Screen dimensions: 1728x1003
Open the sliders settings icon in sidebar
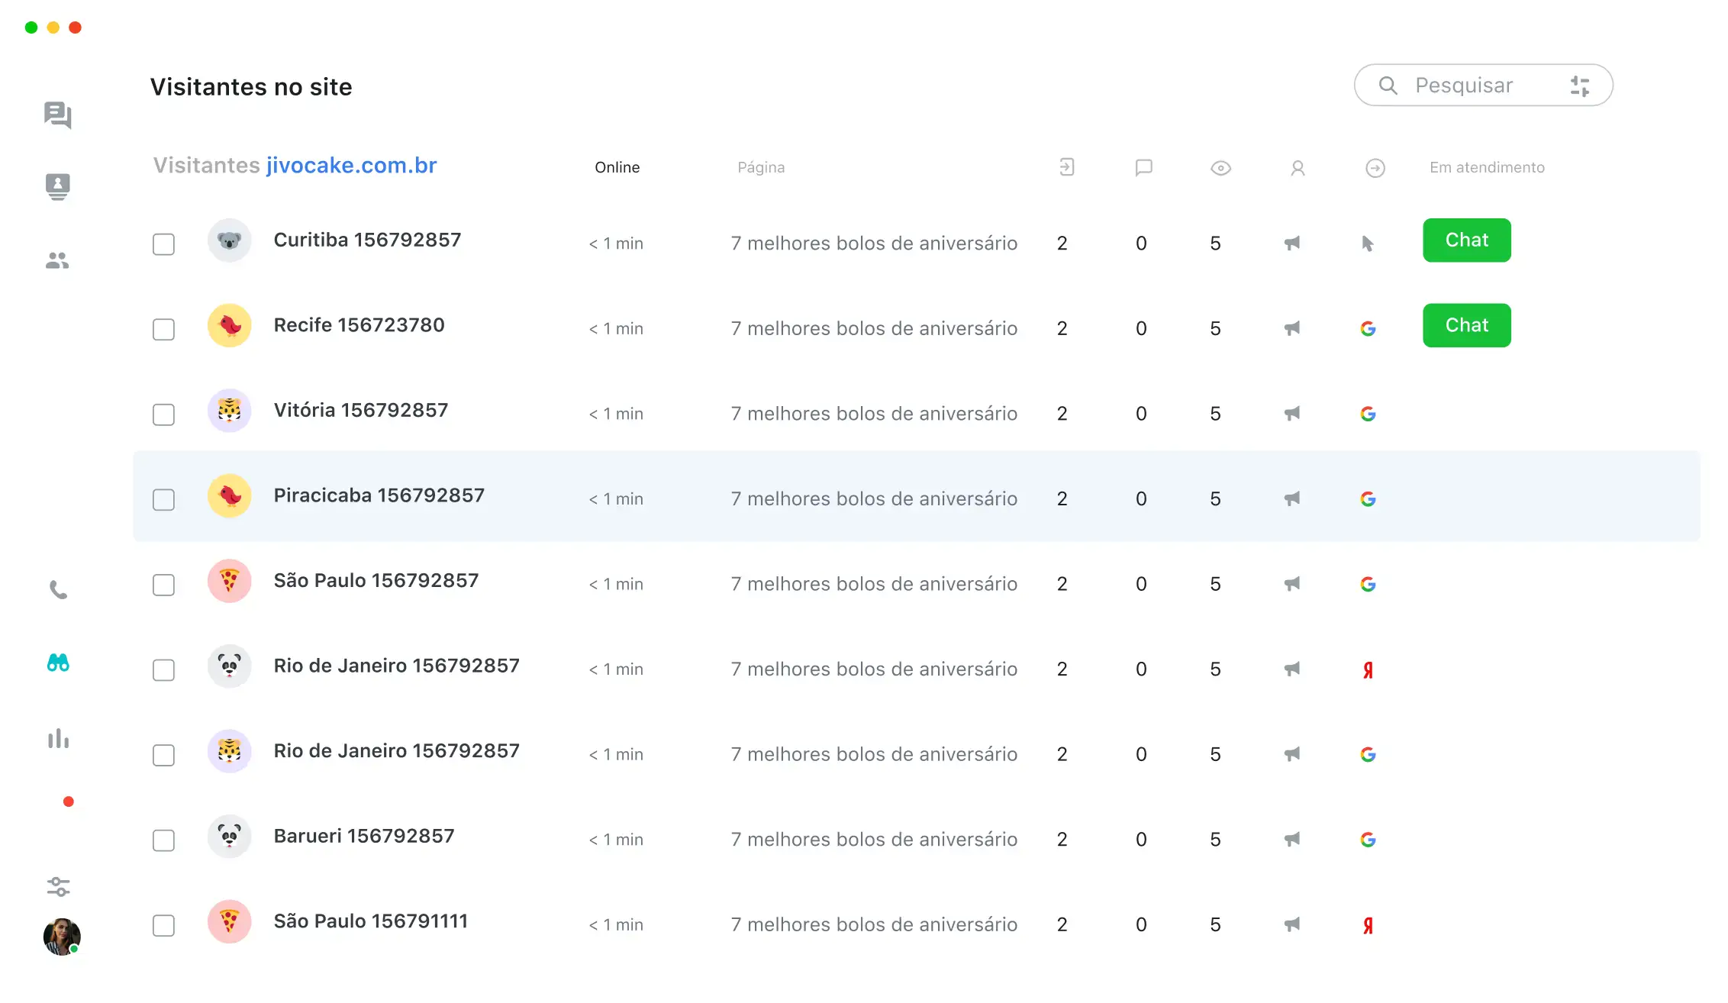[x=58, y=886]
